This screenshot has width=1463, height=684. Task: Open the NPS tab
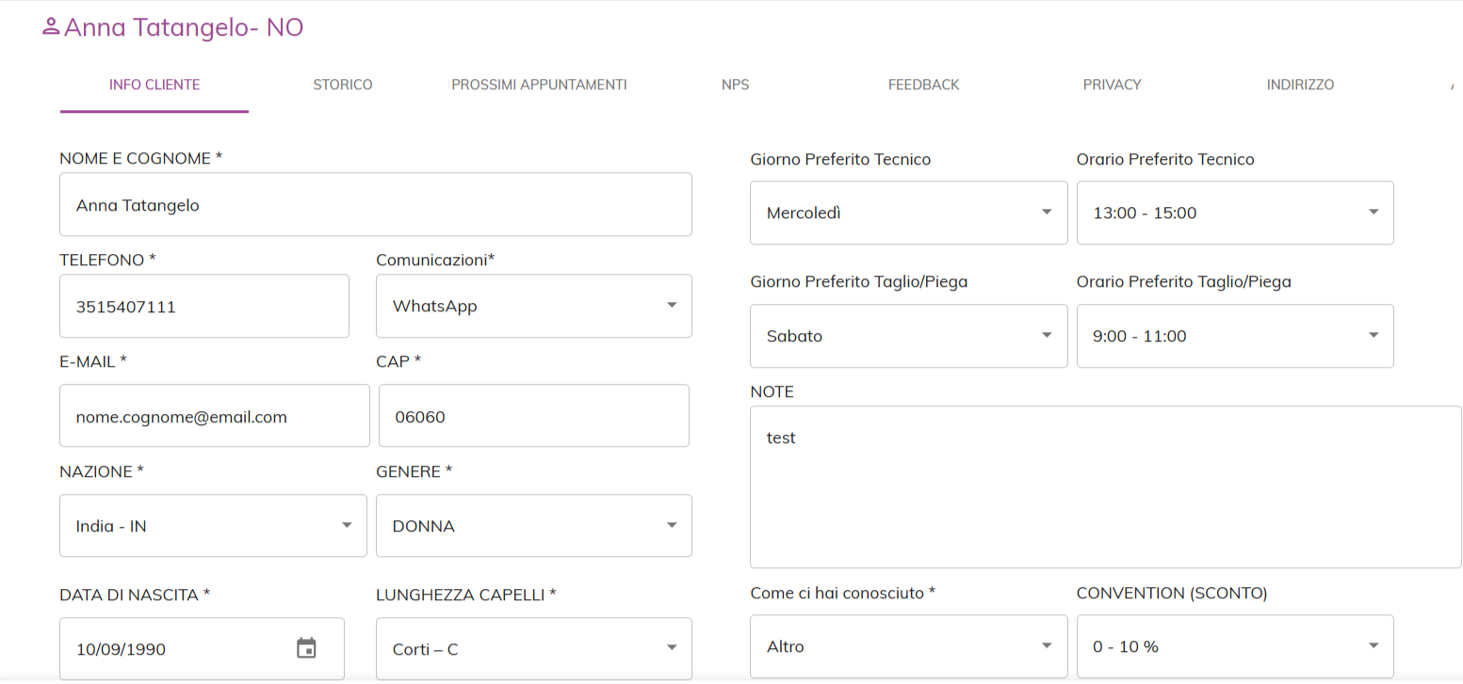(x=735, y=85)
